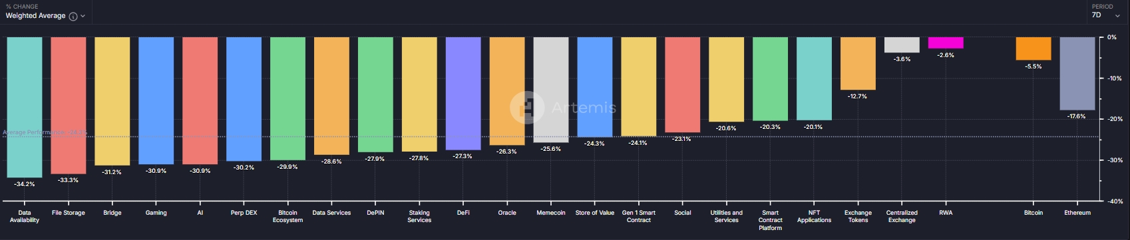This screenshot has width=1130, height=240.
Task: Click the blue Gaming bar
Action: coord(156,100)
